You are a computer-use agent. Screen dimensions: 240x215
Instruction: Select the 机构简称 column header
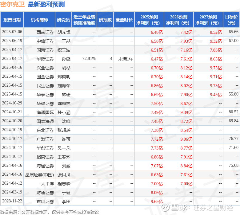39,20
